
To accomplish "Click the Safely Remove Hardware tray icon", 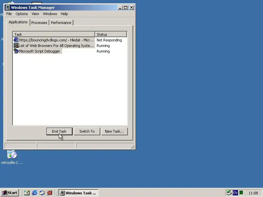I will pyautogui.click(x=229, y=193).
